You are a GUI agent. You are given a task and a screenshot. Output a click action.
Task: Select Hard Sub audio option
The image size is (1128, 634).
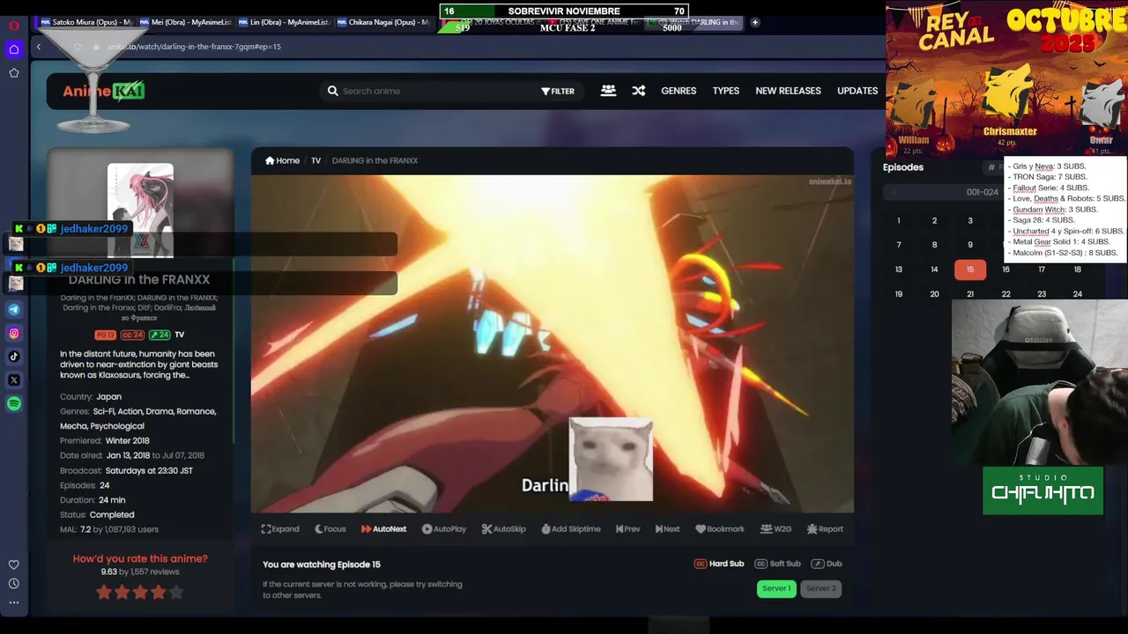coord(719,564)
